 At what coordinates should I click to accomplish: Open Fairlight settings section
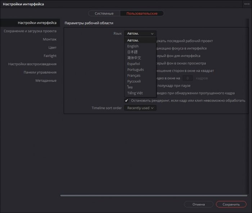point(50,56)
